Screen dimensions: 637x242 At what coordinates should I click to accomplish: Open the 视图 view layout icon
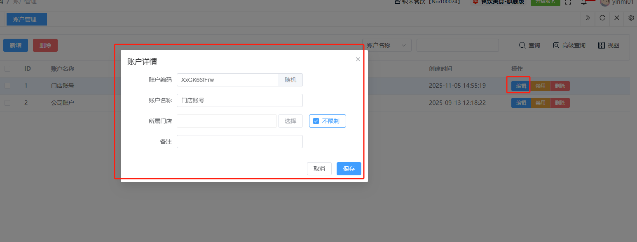(601, 45)
